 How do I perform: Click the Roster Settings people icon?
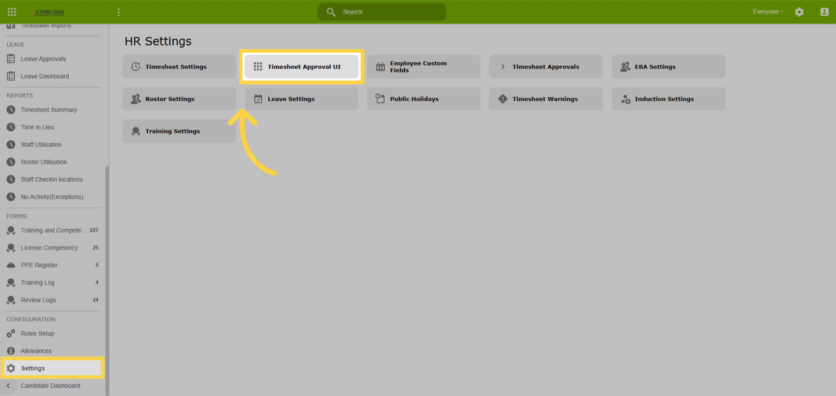[136, 99]
